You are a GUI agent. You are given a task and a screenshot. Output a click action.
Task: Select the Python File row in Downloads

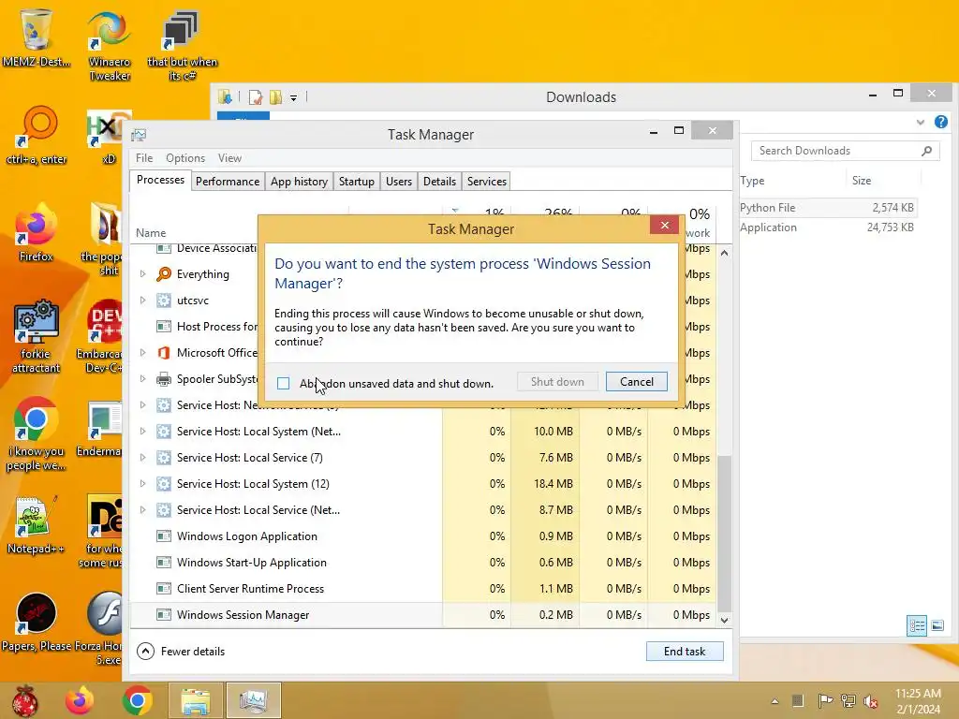(828, 208)
